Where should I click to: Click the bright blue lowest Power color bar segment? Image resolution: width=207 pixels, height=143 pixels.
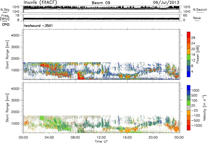[189, 74]
